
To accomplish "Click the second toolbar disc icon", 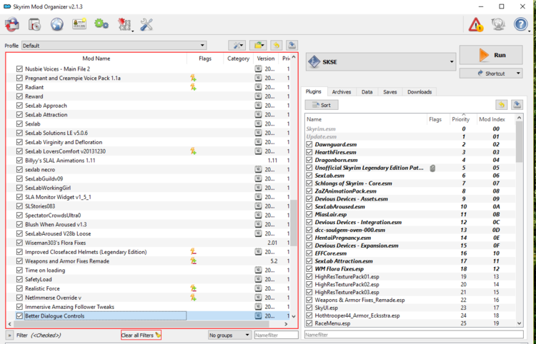I will point(34,24).
